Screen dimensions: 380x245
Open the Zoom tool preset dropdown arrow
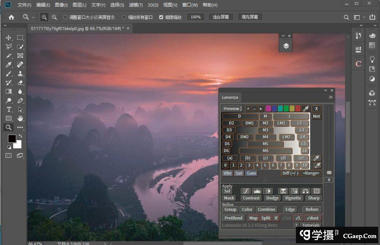pos(33,17)
